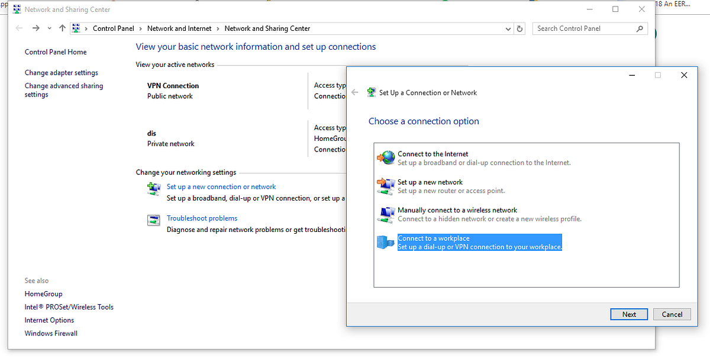Image resolution: width=710 pixels, height=358 pixels.
Task: Select Set up a new network option
Action: coord(451,186)
